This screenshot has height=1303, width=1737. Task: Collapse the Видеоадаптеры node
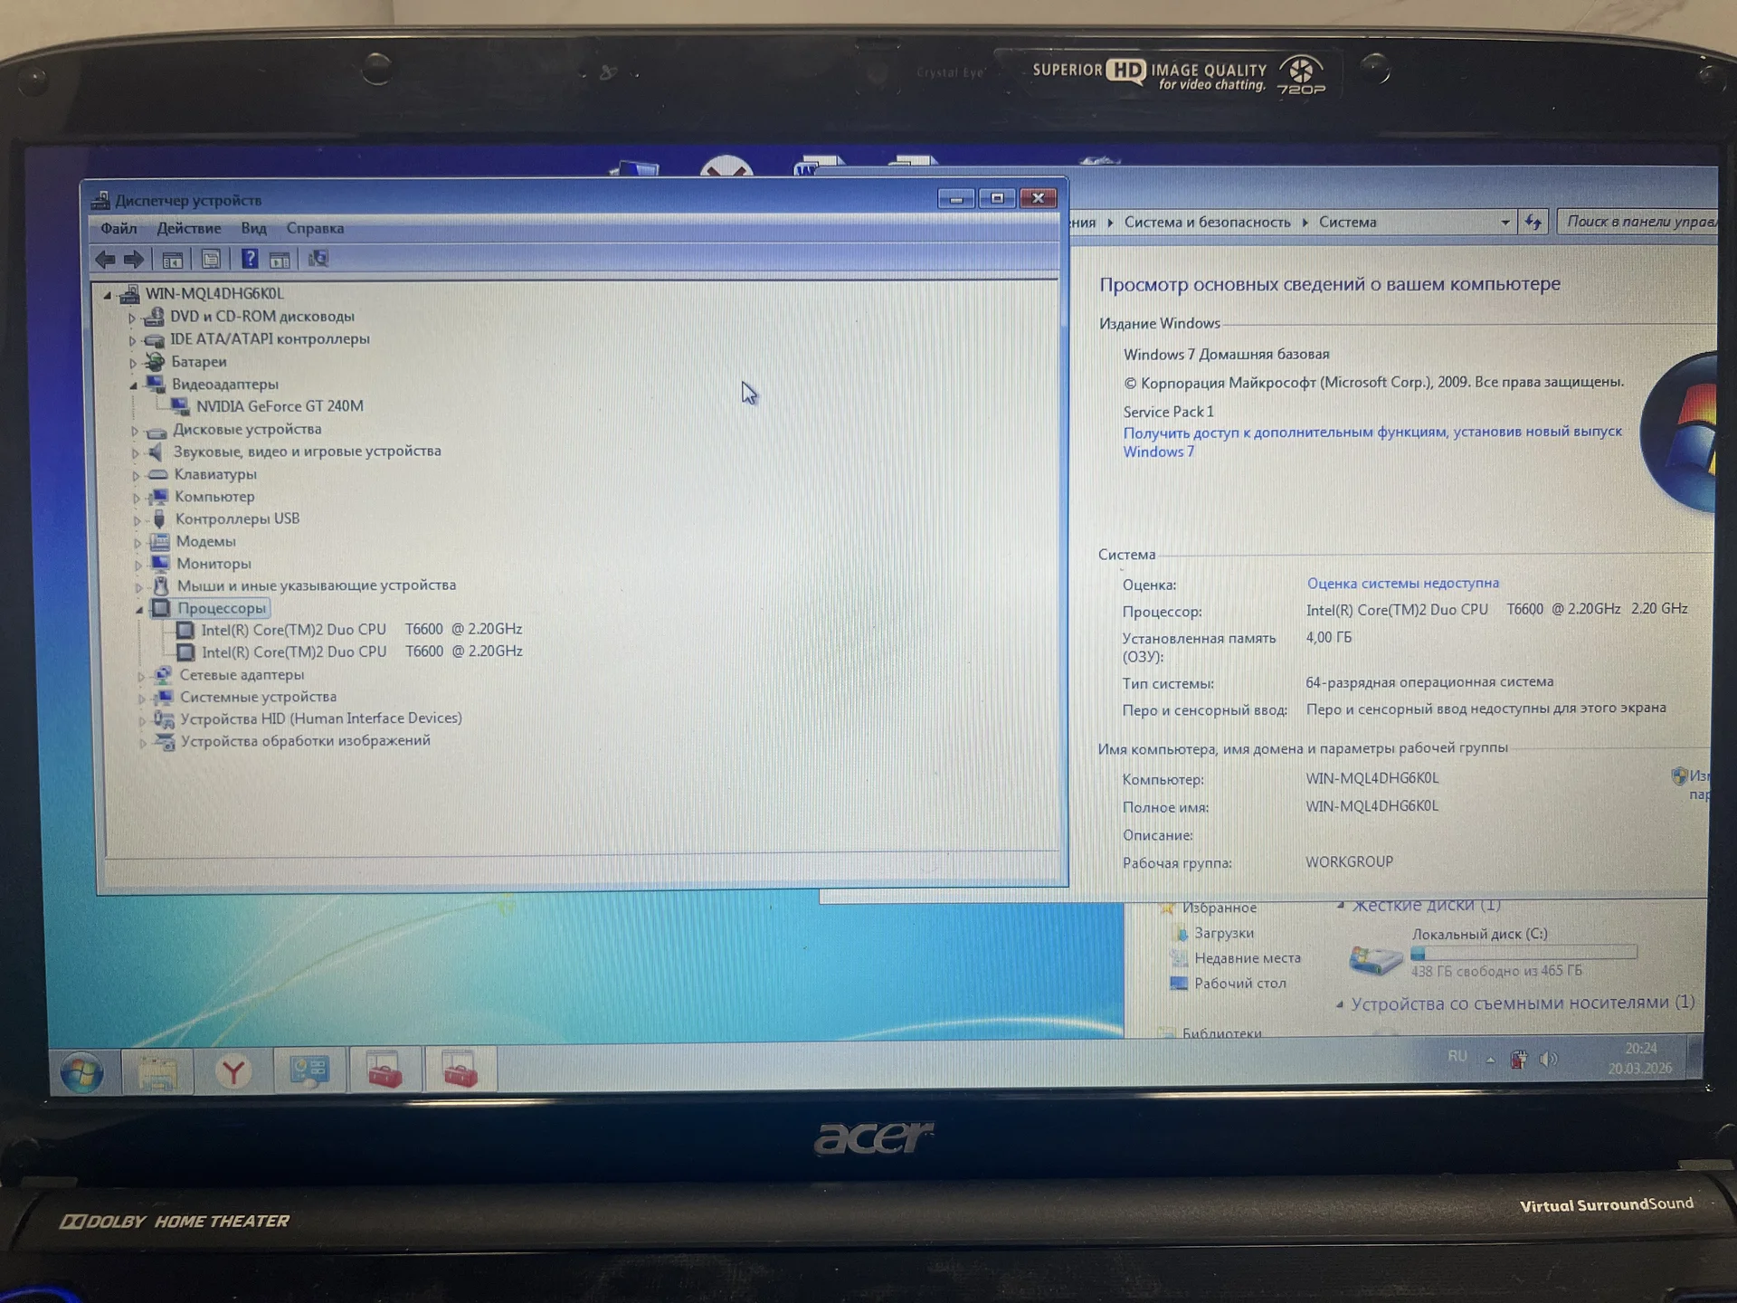(x=134, y=385)
